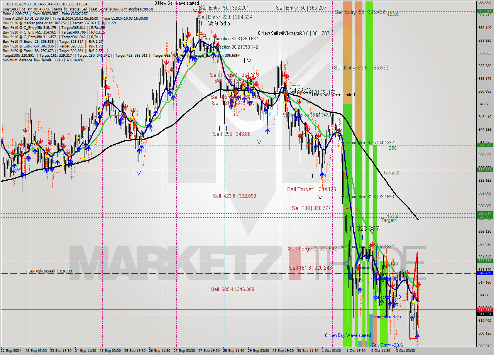This screenshot has width=494, height=355.
Task: Click '30 Sep 11:30' on time axis
Action: click(x=308, y=351)
